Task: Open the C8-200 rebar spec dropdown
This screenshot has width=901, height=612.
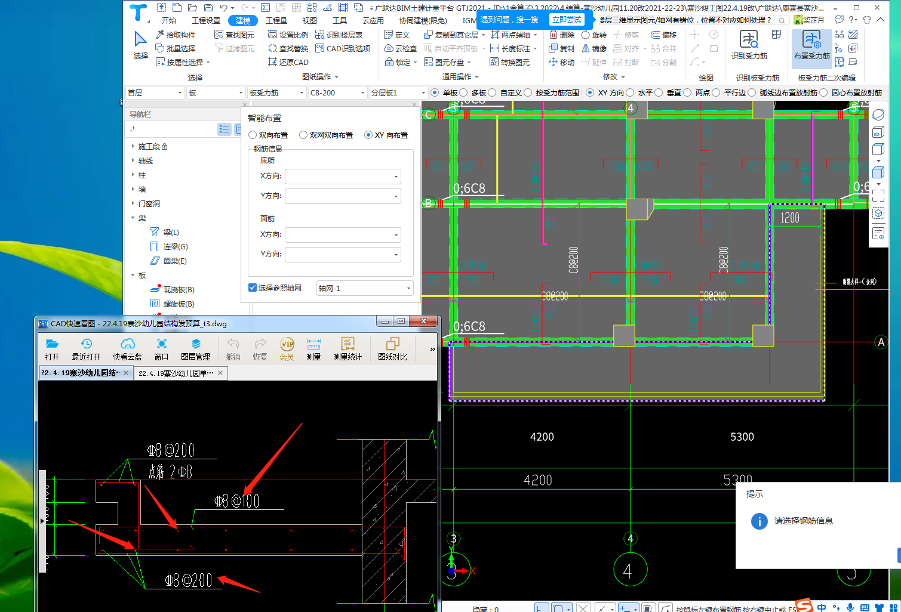Action: pyautogui.click(x=337, y=92)
